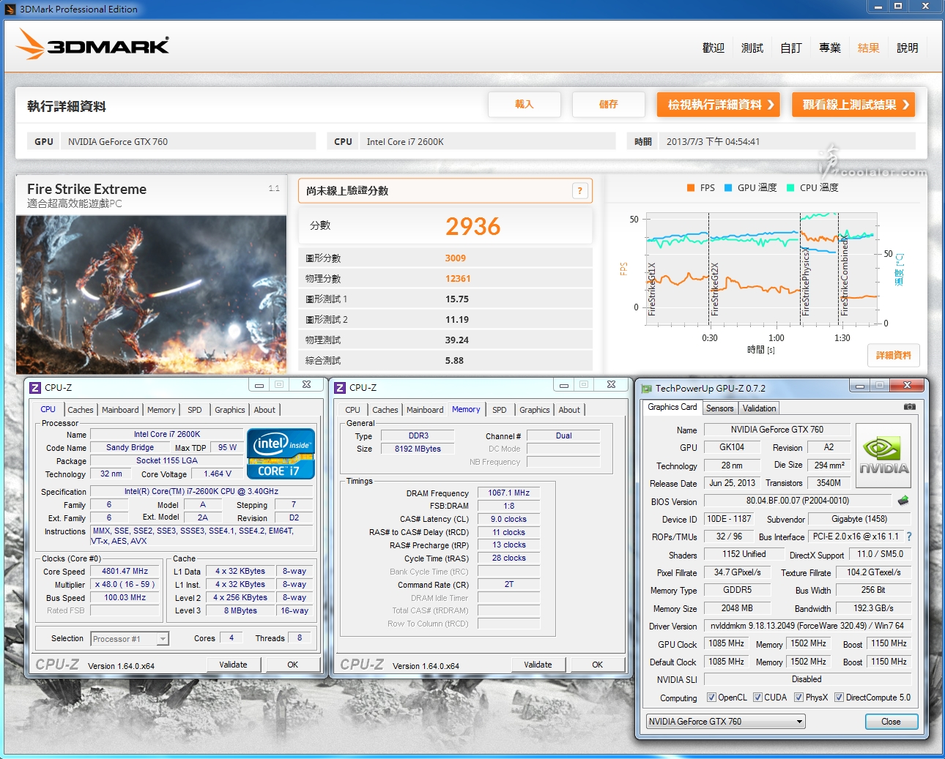Click the 載入 load button
945x759 pixels.
[525, 105]
